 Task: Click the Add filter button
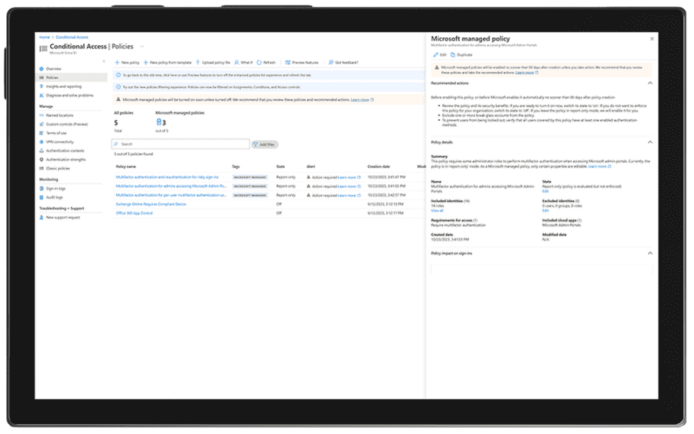[x=265, y=144]
